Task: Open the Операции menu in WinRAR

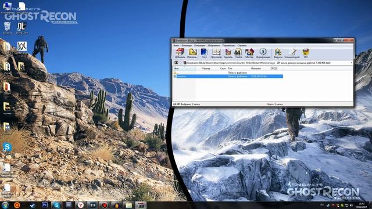Action: point(199,45)
